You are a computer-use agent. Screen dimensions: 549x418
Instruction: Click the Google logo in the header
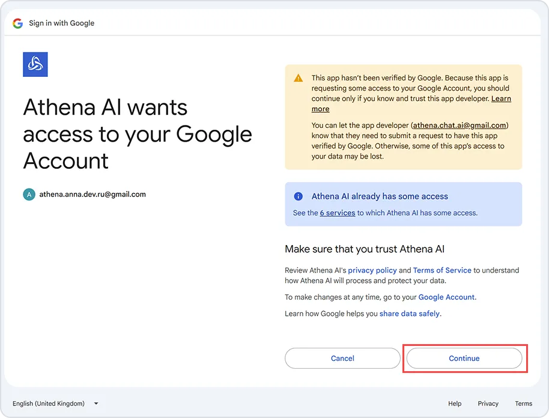(x=17, y=23)
